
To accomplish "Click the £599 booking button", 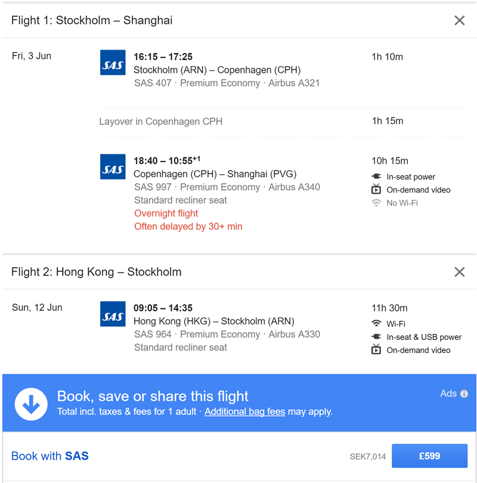I will [429, 456].
